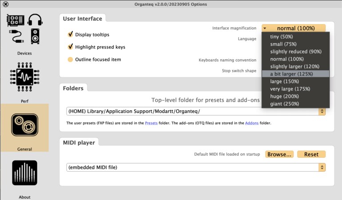Select the General gears icon
This screenshot has width=342, height=200.
point(24,125)
